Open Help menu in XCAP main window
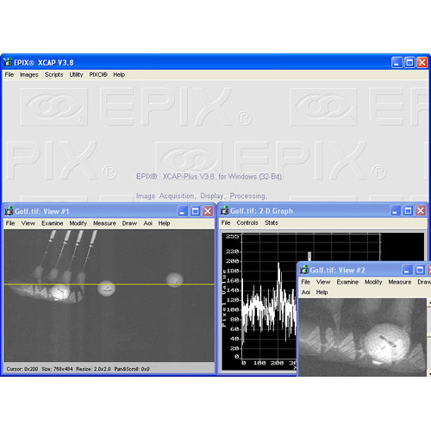The height and width of the screenshot is (431, 431). (x=119, y=75)
